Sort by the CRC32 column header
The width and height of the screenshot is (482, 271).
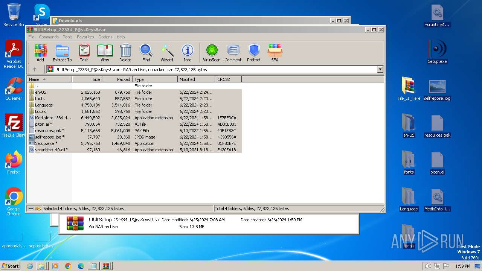tap(229, 79)
